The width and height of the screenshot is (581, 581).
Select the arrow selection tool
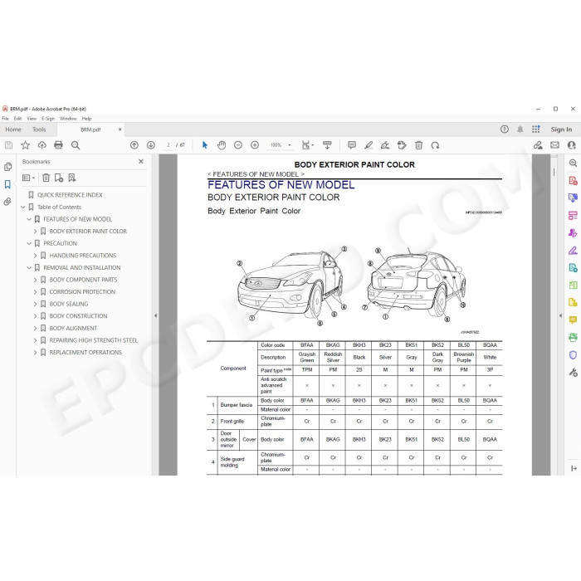pyautogui.click(x=205, y=145)
